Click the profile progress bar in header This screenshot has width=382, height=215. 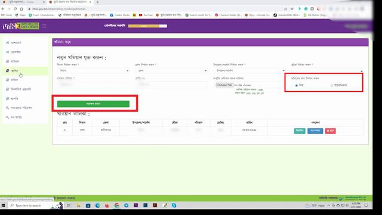pyautogui.click(x=147, y=26)
